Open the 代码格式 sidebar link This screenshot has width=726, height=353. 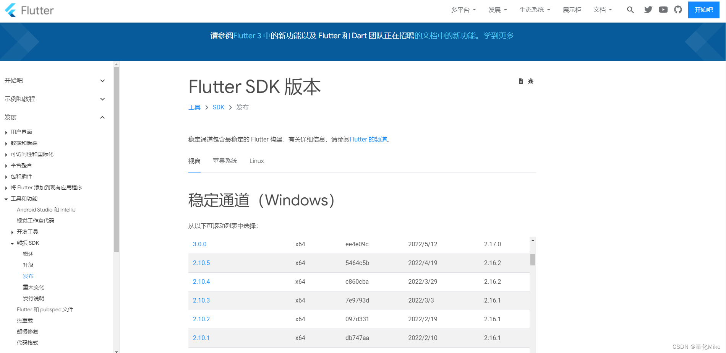28,343
